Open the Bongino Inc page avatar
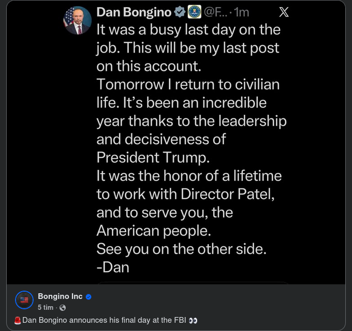The height and width of the screenshot is (331, 352). pyautogui.click(x=24, y=300)
